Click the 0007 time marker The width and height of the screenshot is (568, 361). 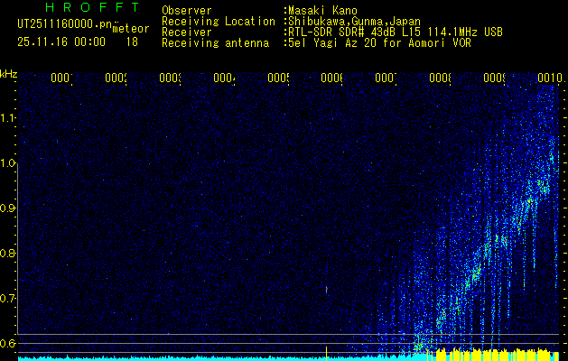pyautogui.click(x=386, y=78)
